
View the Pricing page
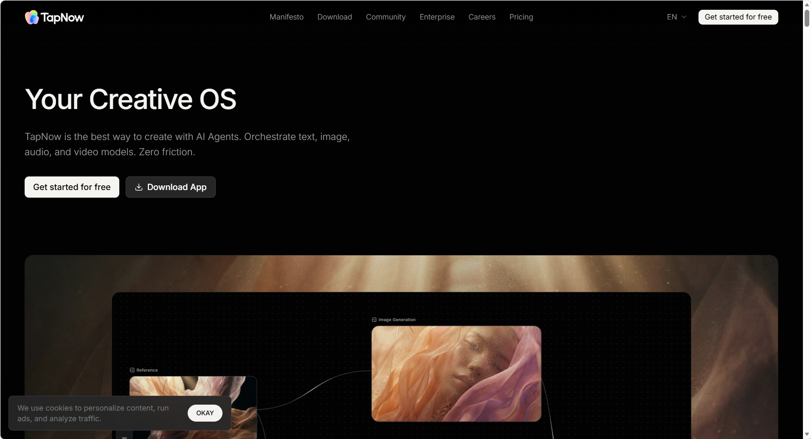[x=521, y=17]
